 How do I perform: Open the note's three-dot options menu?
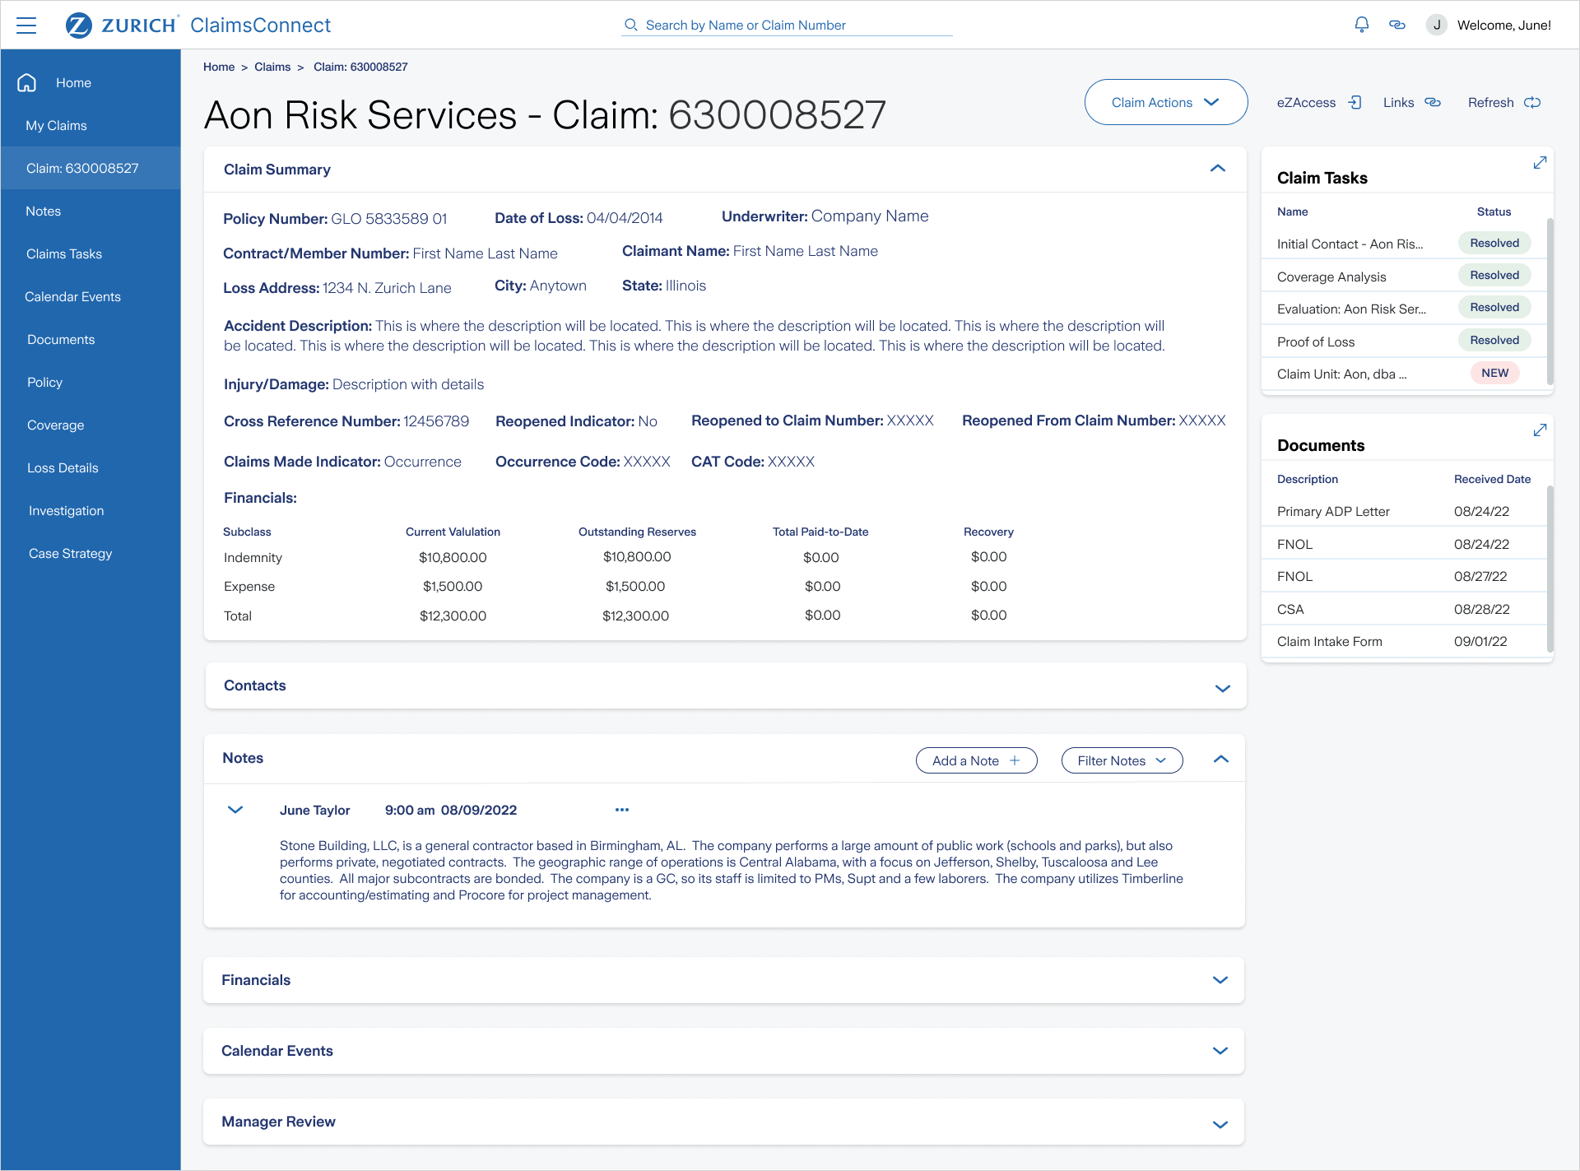(622, 810)
